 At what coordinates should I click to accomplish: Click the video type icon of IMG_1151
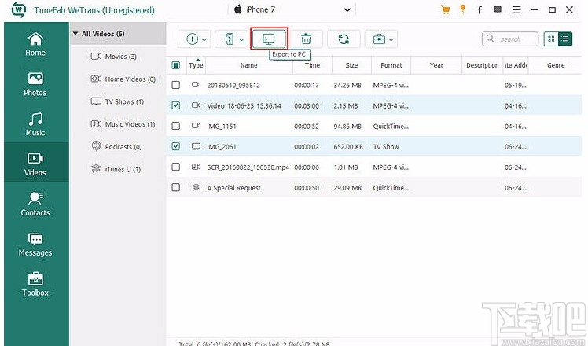(196, 126)
